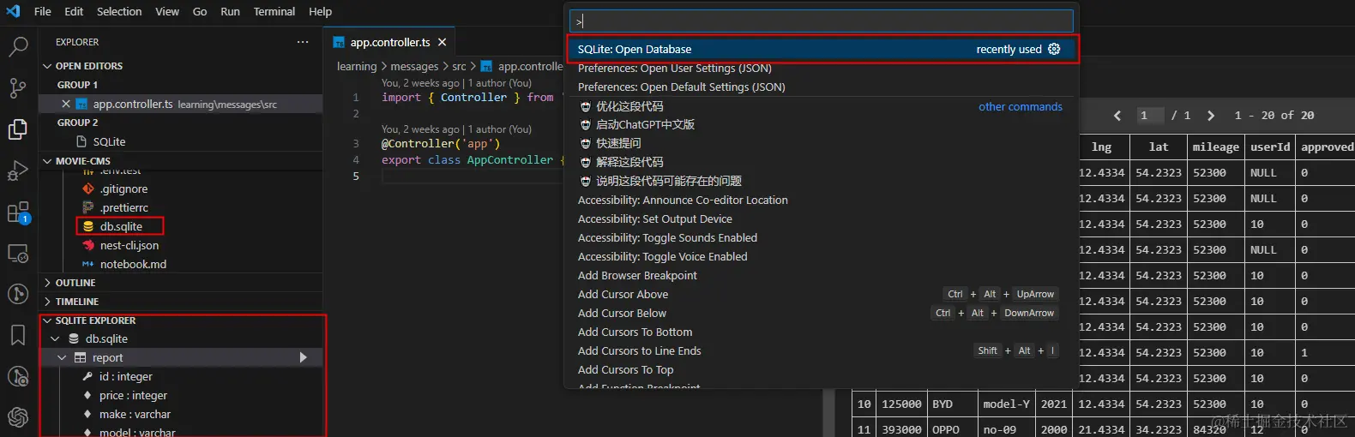Collapse db.sqlite node in SQLite Explorer

pyautogui.click(x=55, y=338)
